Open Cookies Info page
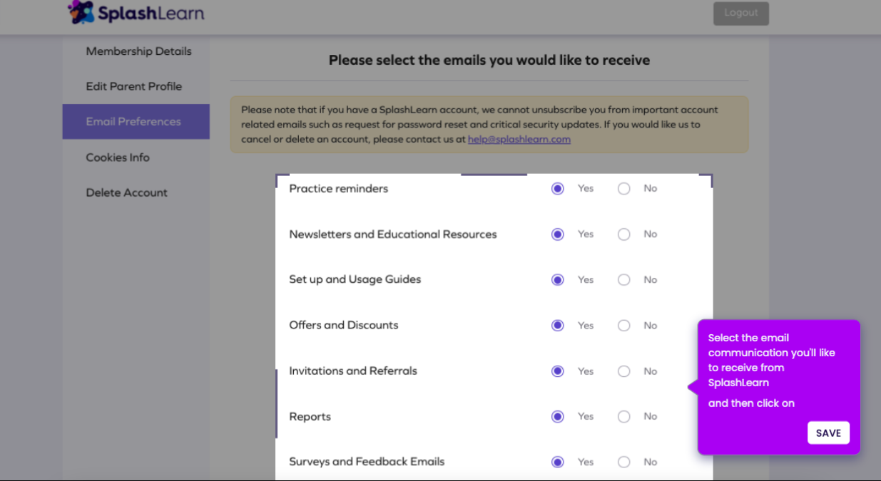This screenshot has height=481, width=881. 118,157
